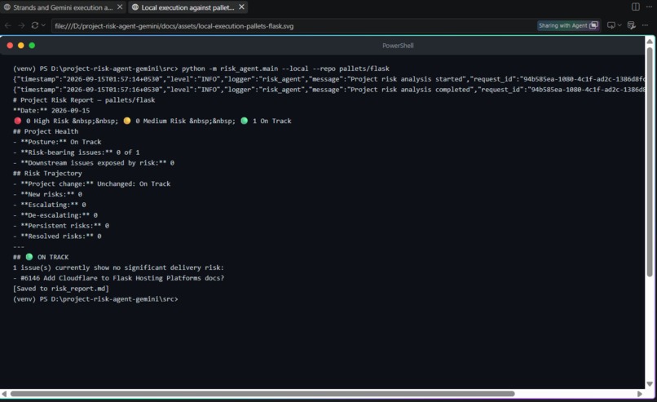
Task: Click the green '1 On Track' indicator
Action: pyautogui.click(x=266, y=121)
